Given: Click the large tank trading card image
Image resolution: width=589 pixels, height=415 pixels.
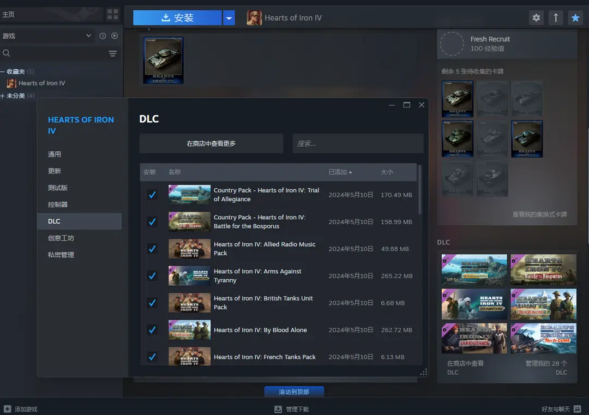Looking at the screenshot, I should tap(164, 60).
